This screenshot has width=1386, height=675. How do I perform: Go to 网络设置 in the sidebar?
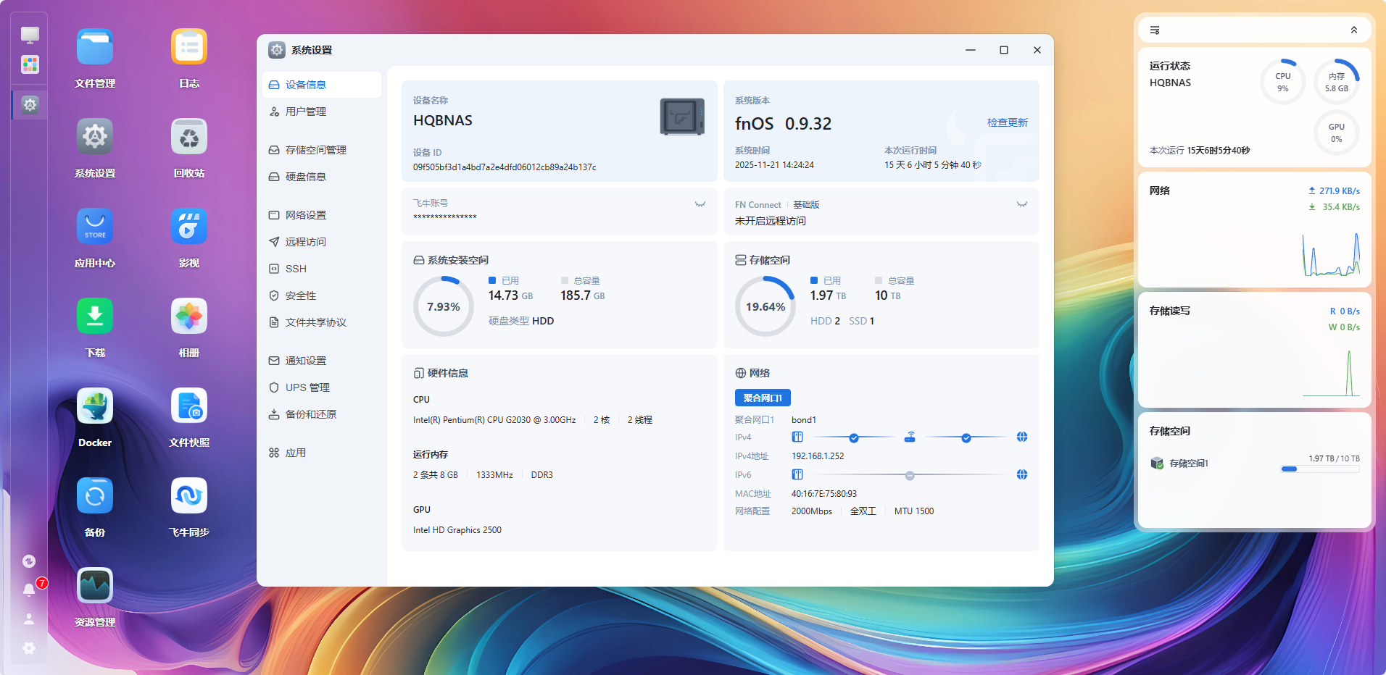point(305,215)
